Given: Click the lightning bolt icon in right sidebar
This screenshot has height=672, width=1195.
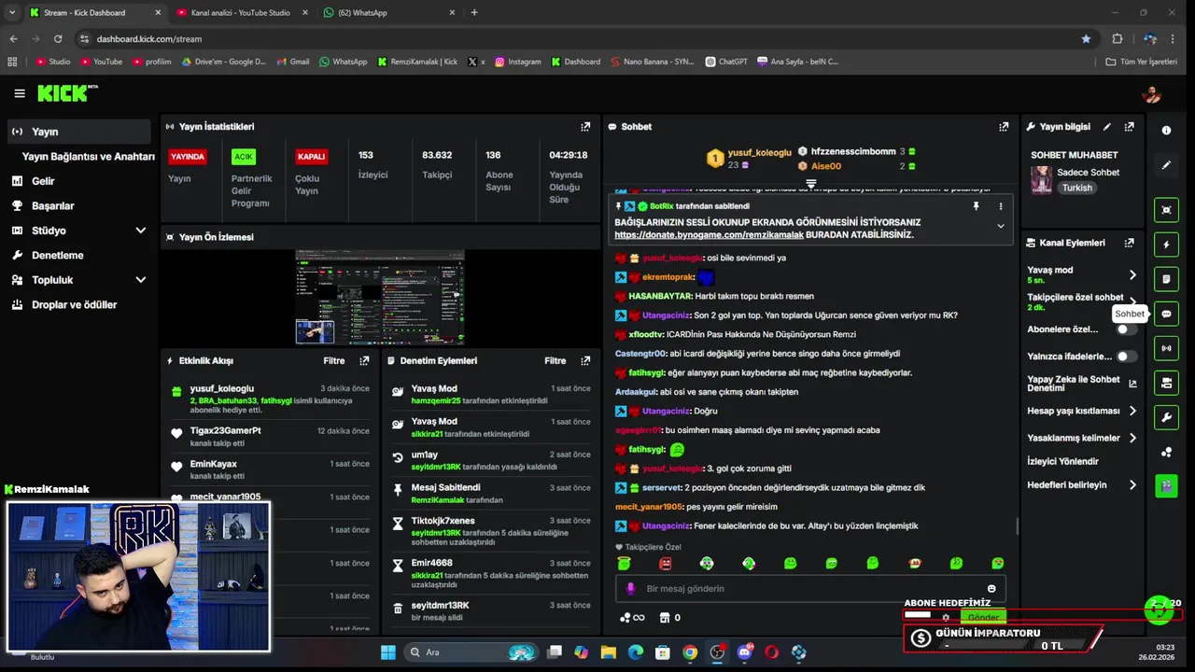Looking at the screenshot, I should pyautogui.click(x=1166, y=245).
